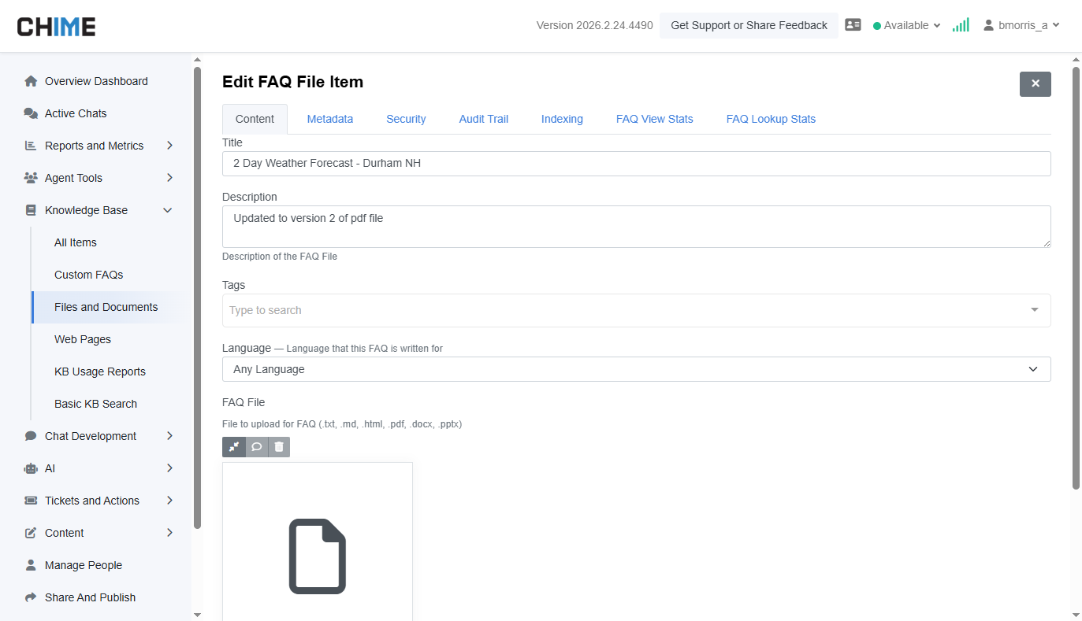Click Get Support or Share Feedback button
Screen dimensions: 1082x621
[749, 25]
